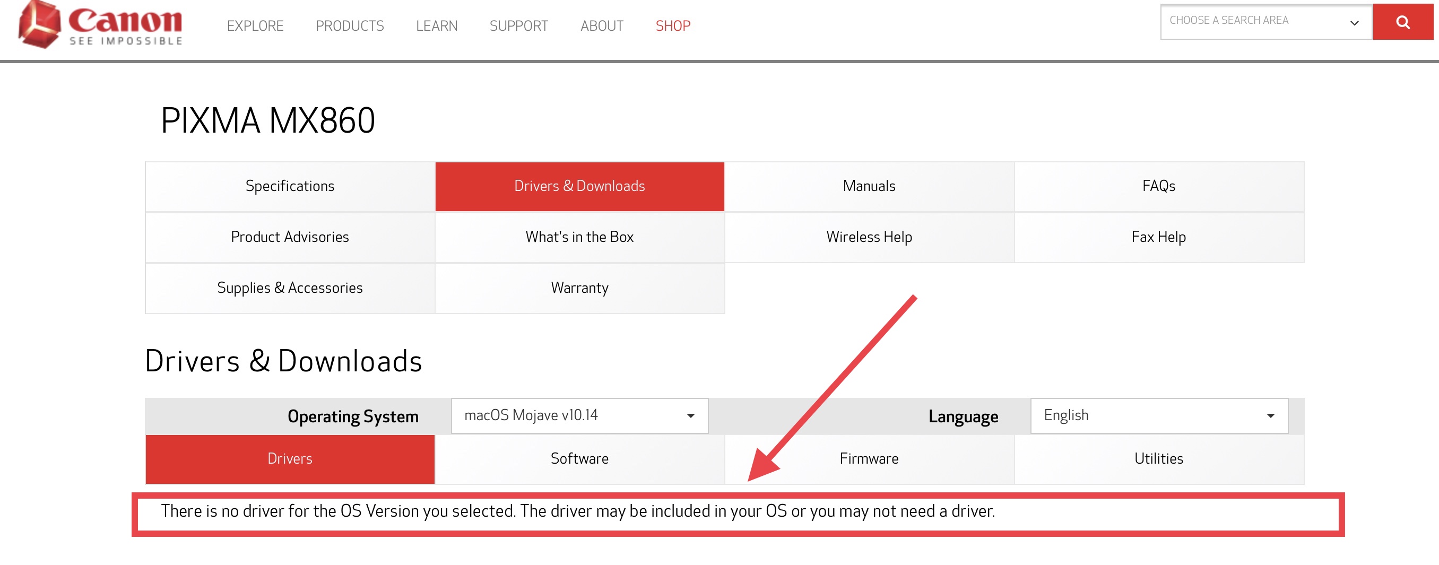This screenshot has height=565, width=1439.
Task: Click the 'There is no driver' message text
Action: point(578,511)
